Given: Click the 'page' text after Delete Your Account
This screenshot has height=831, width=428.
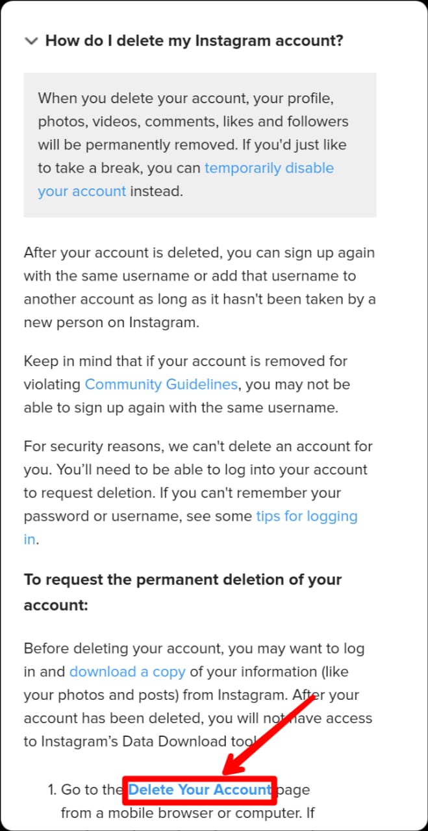Looking at the screenshot, I should [294, 790].
